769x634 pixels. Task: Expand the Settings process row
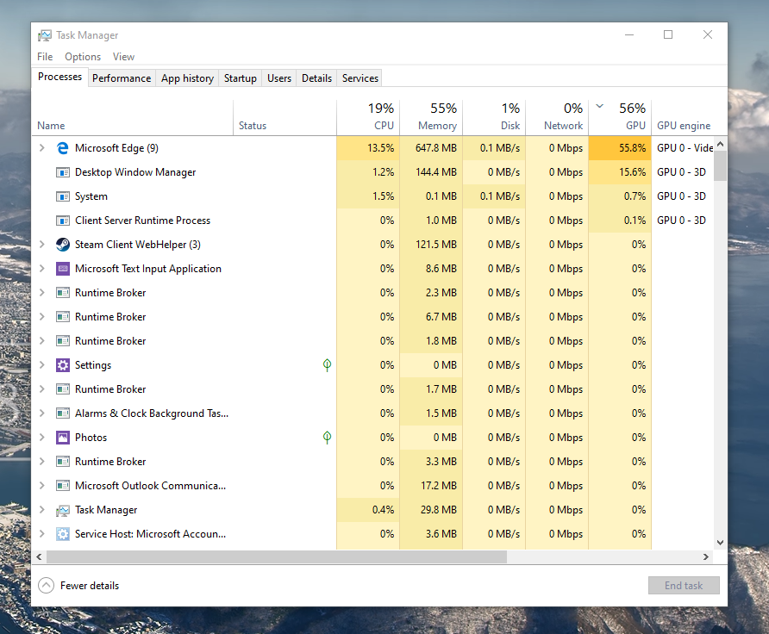click(42, 365)
